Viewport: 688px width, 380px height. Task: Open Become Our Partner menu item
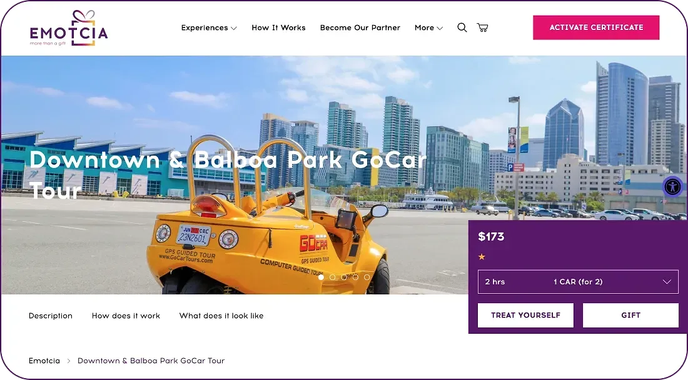360,27
